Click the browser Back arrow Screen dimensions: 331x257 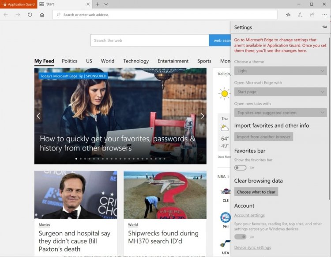pyautogui.click(x=6, y=15)
